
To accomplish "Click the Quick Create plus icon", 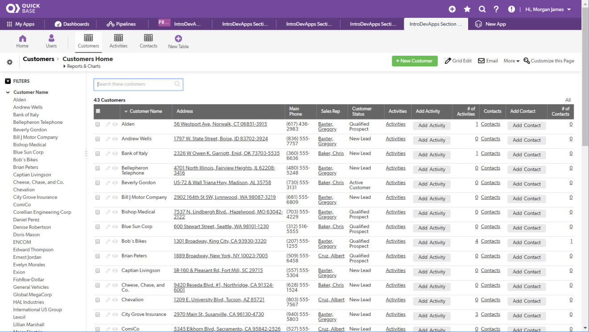I will pos(452,9).
